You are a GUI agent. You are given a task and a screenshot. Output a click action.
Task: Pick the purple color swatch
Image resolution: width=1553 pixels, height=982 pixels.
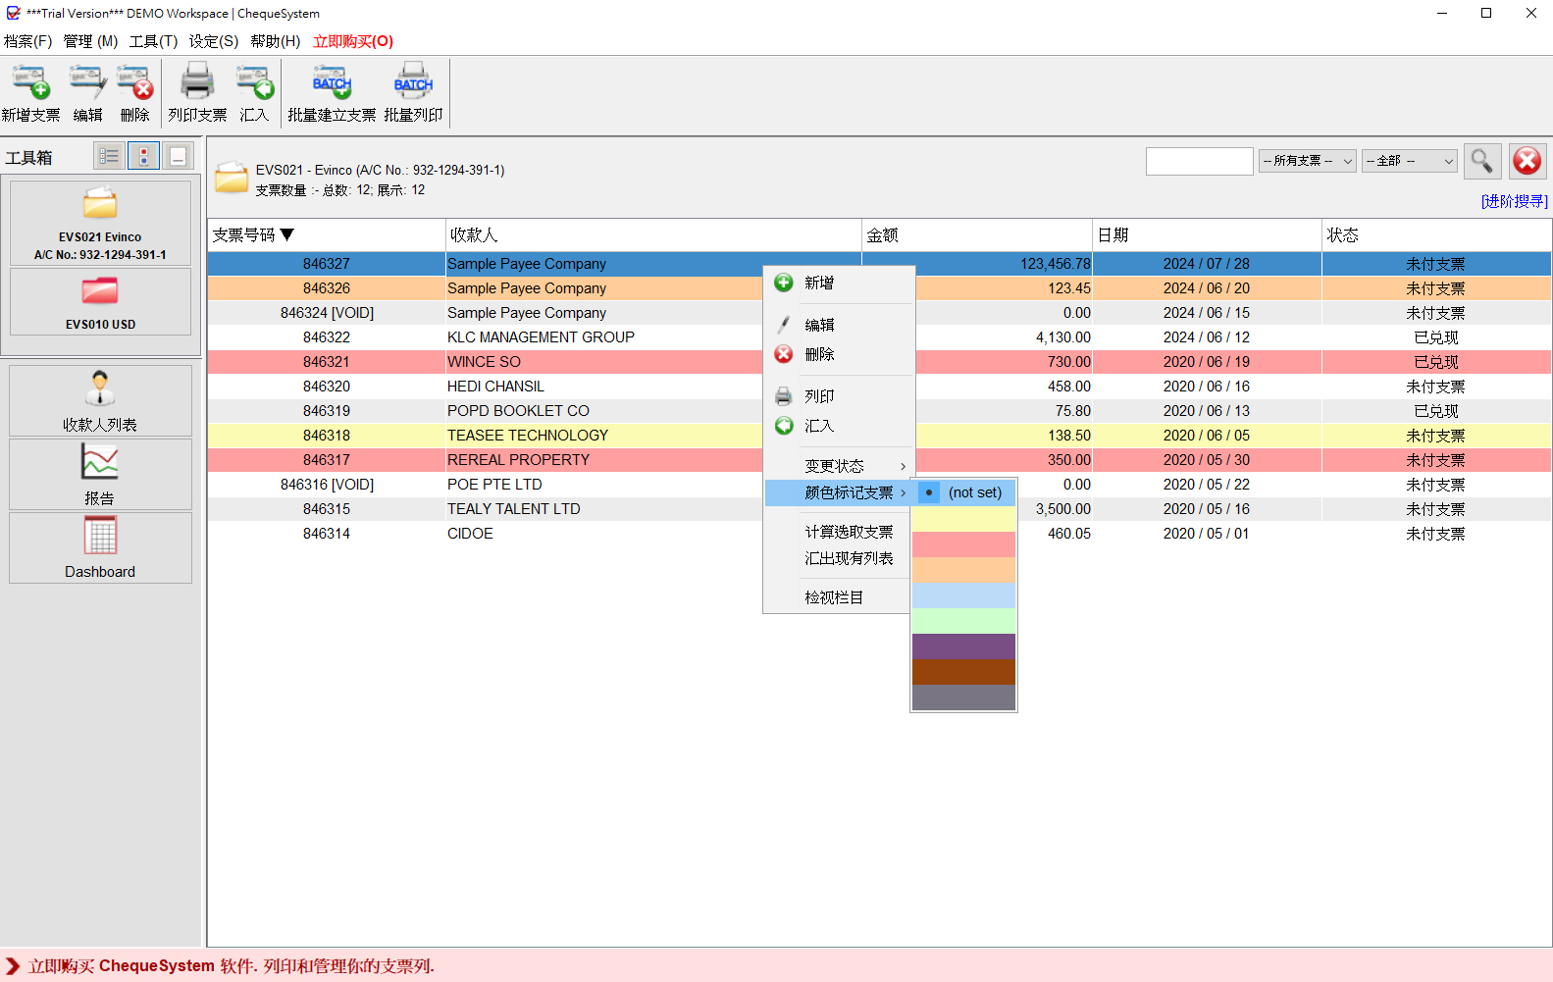pyautogui.click(x=963, y=646)
